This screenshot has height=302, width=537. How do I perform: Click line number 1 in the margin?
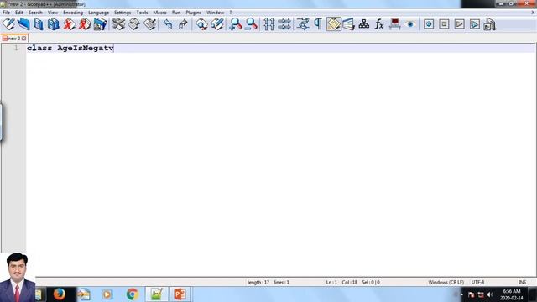tap(16, 48)
